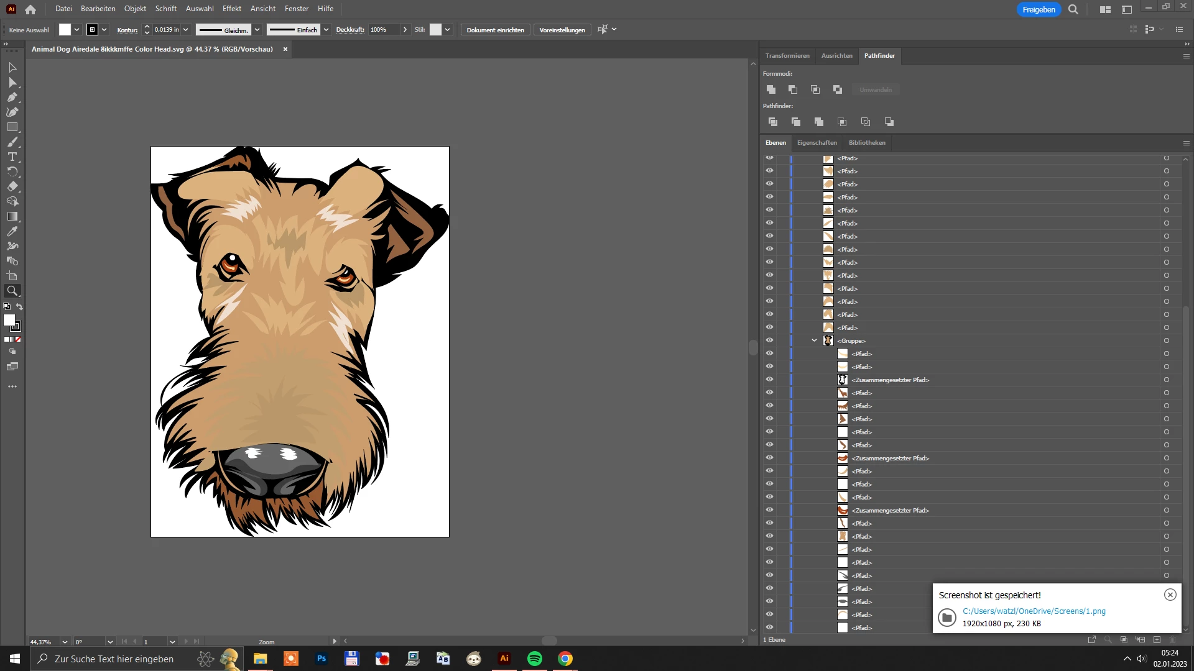This screenshot has height=671, width=1194.
Task: Open the Effekt menu
Action: [x=231, y=9]
